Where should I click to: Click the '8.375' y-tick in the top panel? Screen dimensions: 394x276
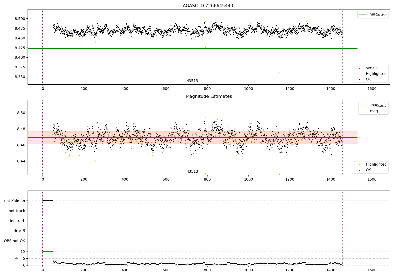point(20,67)
